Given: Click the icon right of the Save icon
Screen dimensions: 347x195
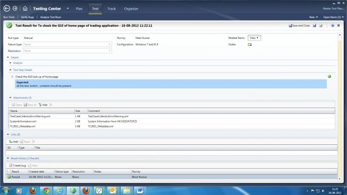Looking at the screenshot, I should point(321,26).
